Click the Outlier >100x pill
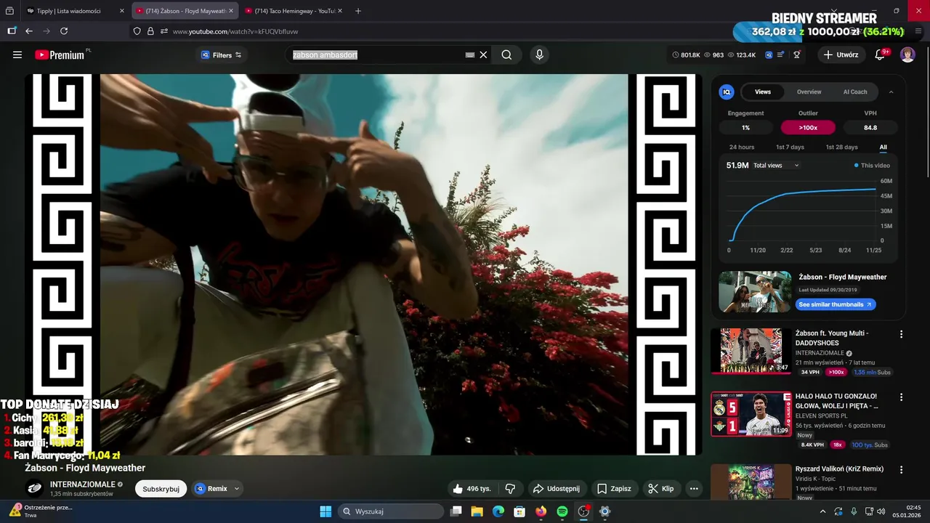 point(808,128)
